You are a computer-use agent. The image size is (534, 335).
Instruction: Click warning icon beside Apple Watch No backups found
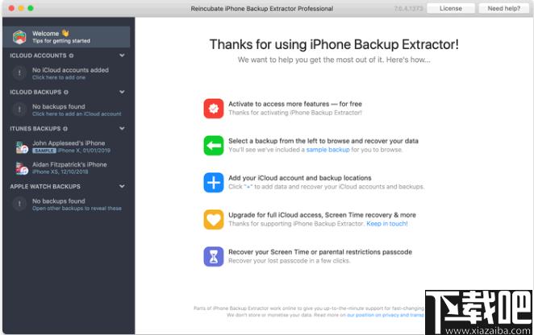19,204
